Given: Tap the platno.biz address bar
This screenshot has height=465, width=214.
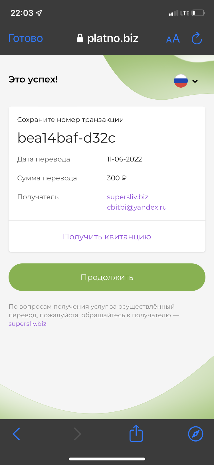Looking at the screenshot, I should [108, 38].
